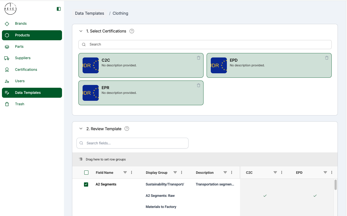Focus the Search fields input box
Image resolution: width=347 pixels, height=216 pixels.
132,143
